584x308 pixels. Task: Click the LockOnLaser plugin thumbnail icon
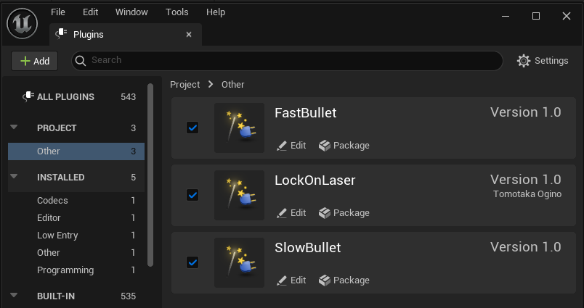pos(239,196)
